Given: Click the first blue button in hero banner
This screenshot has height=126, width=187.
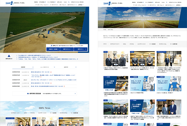Looking at the screenshot, I should click(x=59, y=49).
